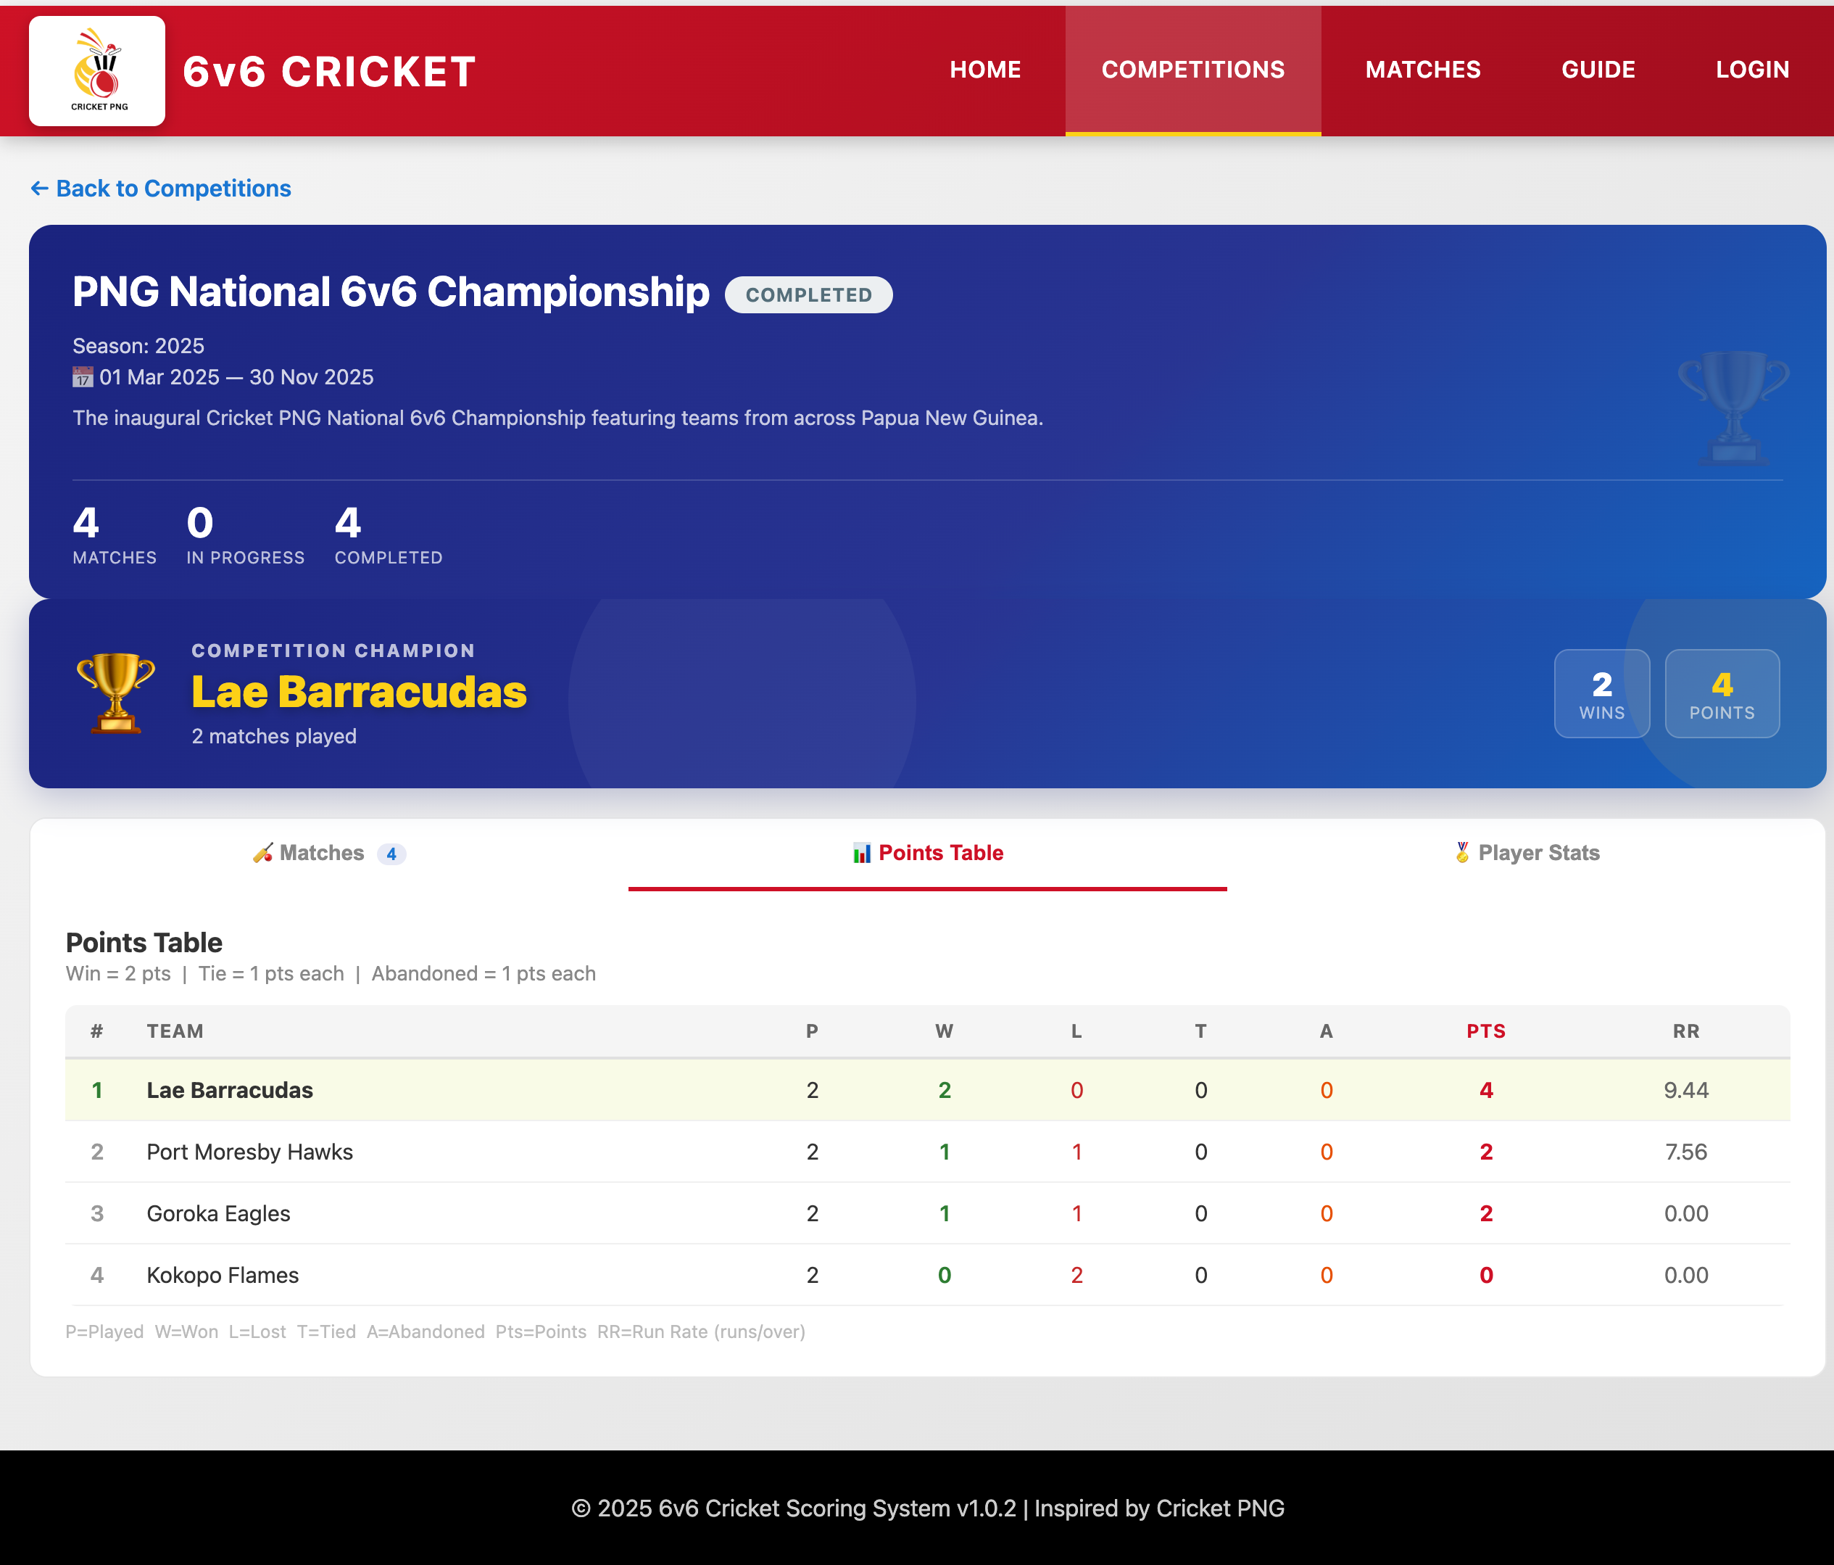Open the Competitions nav item
Screen dimensions: 1834x1565
[1192, 70]
